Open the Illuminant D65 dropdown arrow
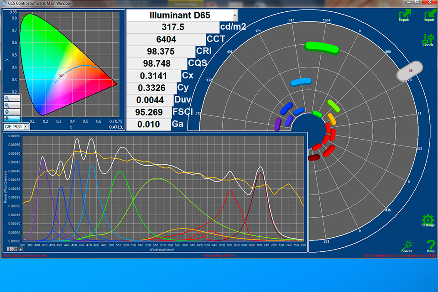The image size is (438, 292). [235, 15]
